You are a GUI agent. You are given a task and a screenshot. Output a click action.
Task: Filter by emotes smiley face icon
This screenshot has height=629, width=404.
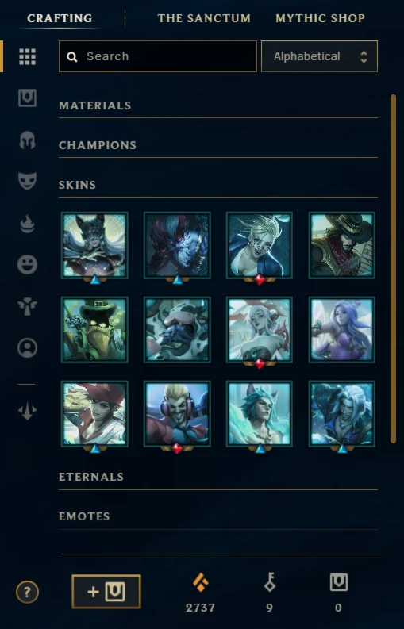pyautogui.click(x=27, y=265)
